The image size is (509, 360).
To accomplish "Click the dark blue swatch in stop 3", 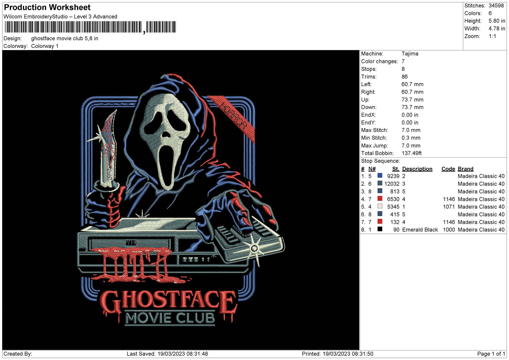I will coord(380,191).
